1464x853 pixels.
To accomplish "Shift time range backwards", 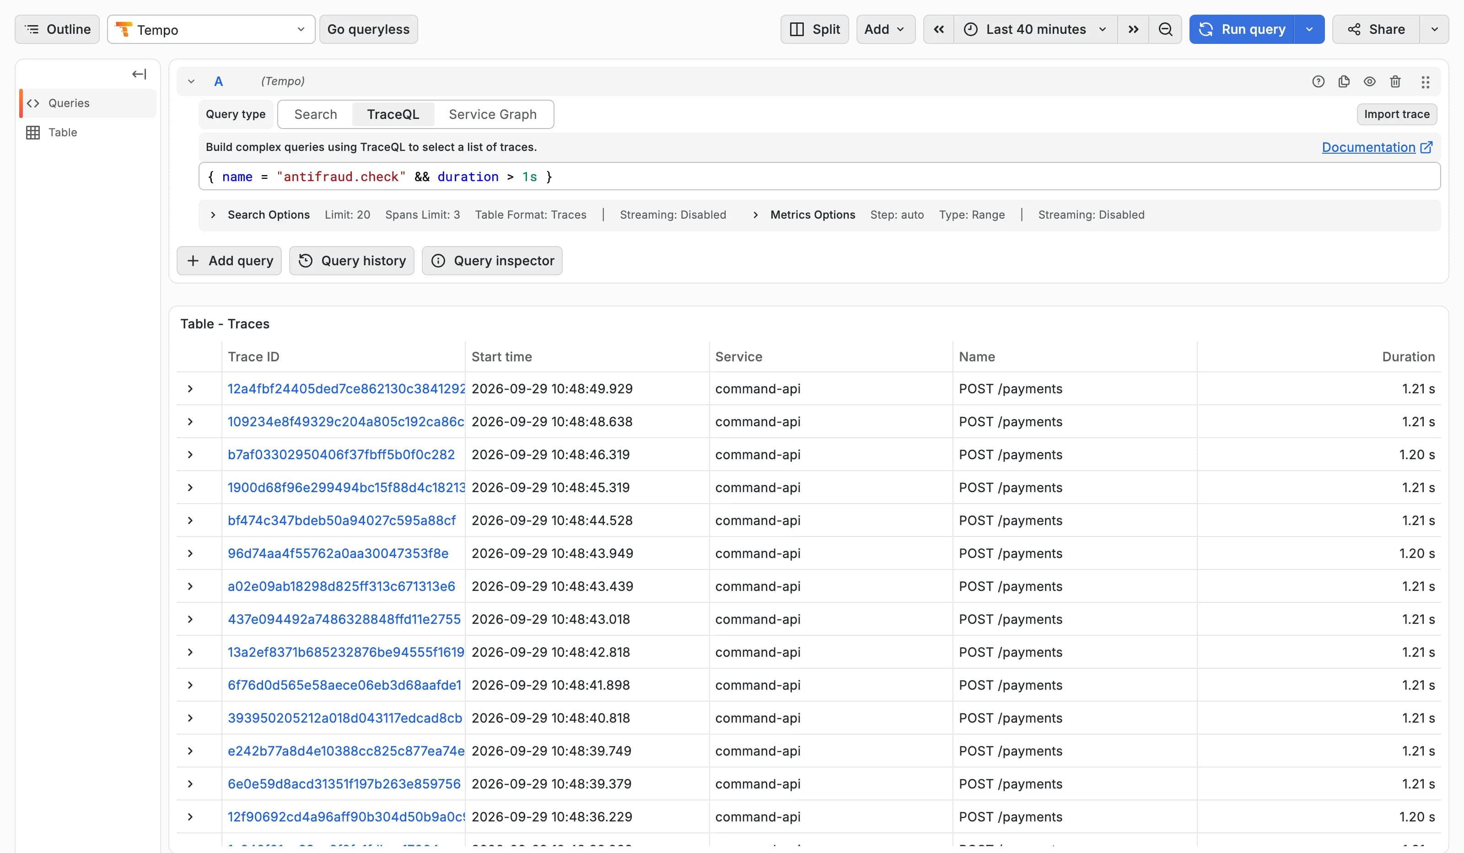I will tap(939, 29).
